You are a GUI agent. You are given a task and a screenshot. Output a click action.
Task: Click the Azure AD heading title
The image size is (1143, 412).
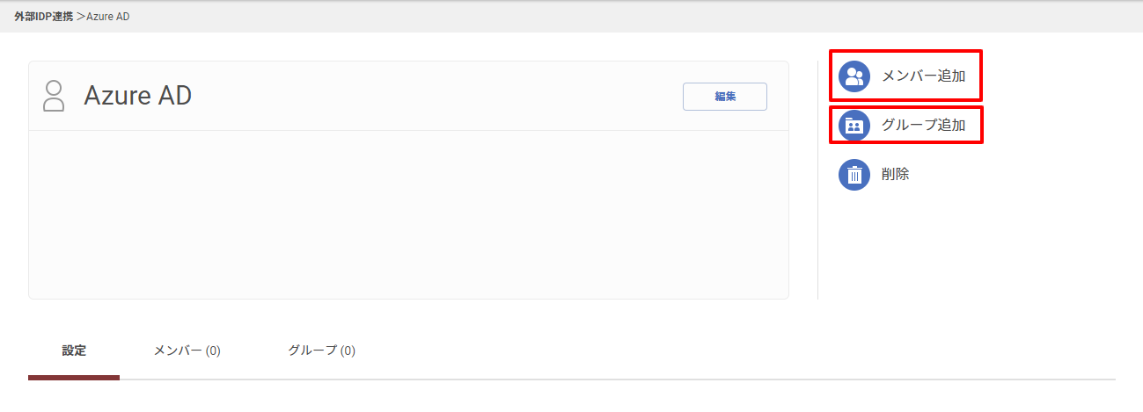point(138,96)
